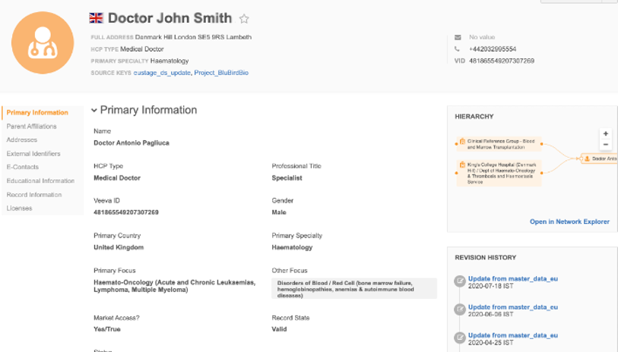Click the UK flag icon beside the name
Screen dimensions: 618x352
click(x=97, y=18)
